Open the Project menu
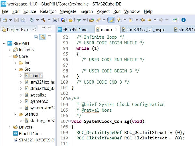The width and height of the screenshot is (195, 146). coord(103,11)
